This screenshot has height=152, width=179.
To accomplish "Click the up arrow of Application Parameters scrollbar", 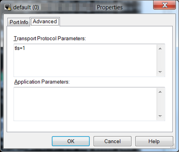I will pos(160,92).
